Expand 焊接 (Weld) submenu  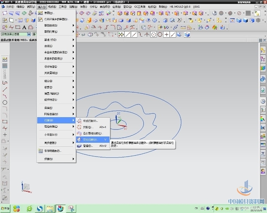click(56, 159)
